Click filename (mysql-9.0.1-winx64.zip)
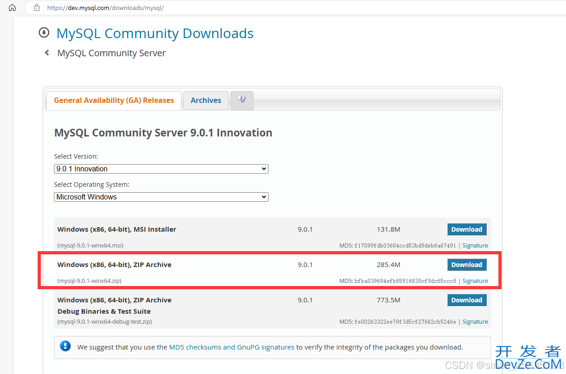 pos(89,281)
